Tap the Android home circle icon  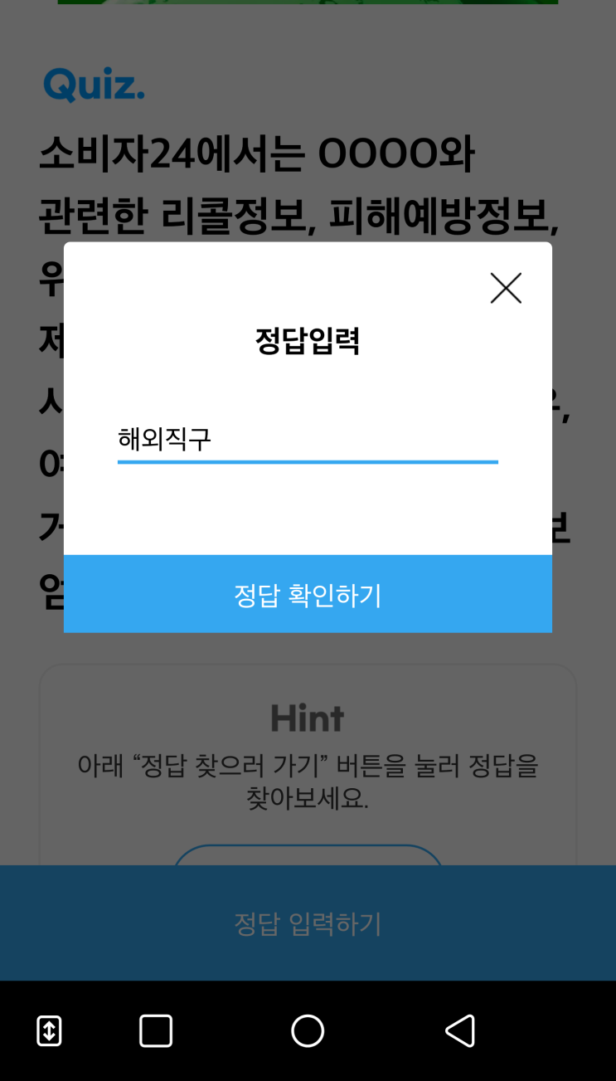pyautogui.click(x=308, y=1030)
